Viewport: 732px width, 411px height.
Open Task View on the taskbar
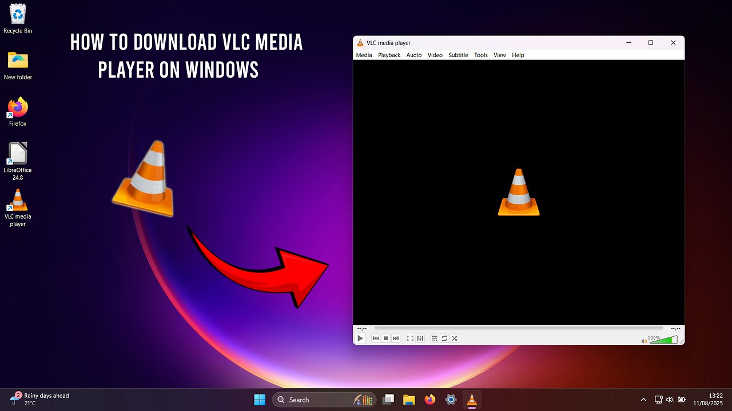pyautogui.click(x=389, y=400)
